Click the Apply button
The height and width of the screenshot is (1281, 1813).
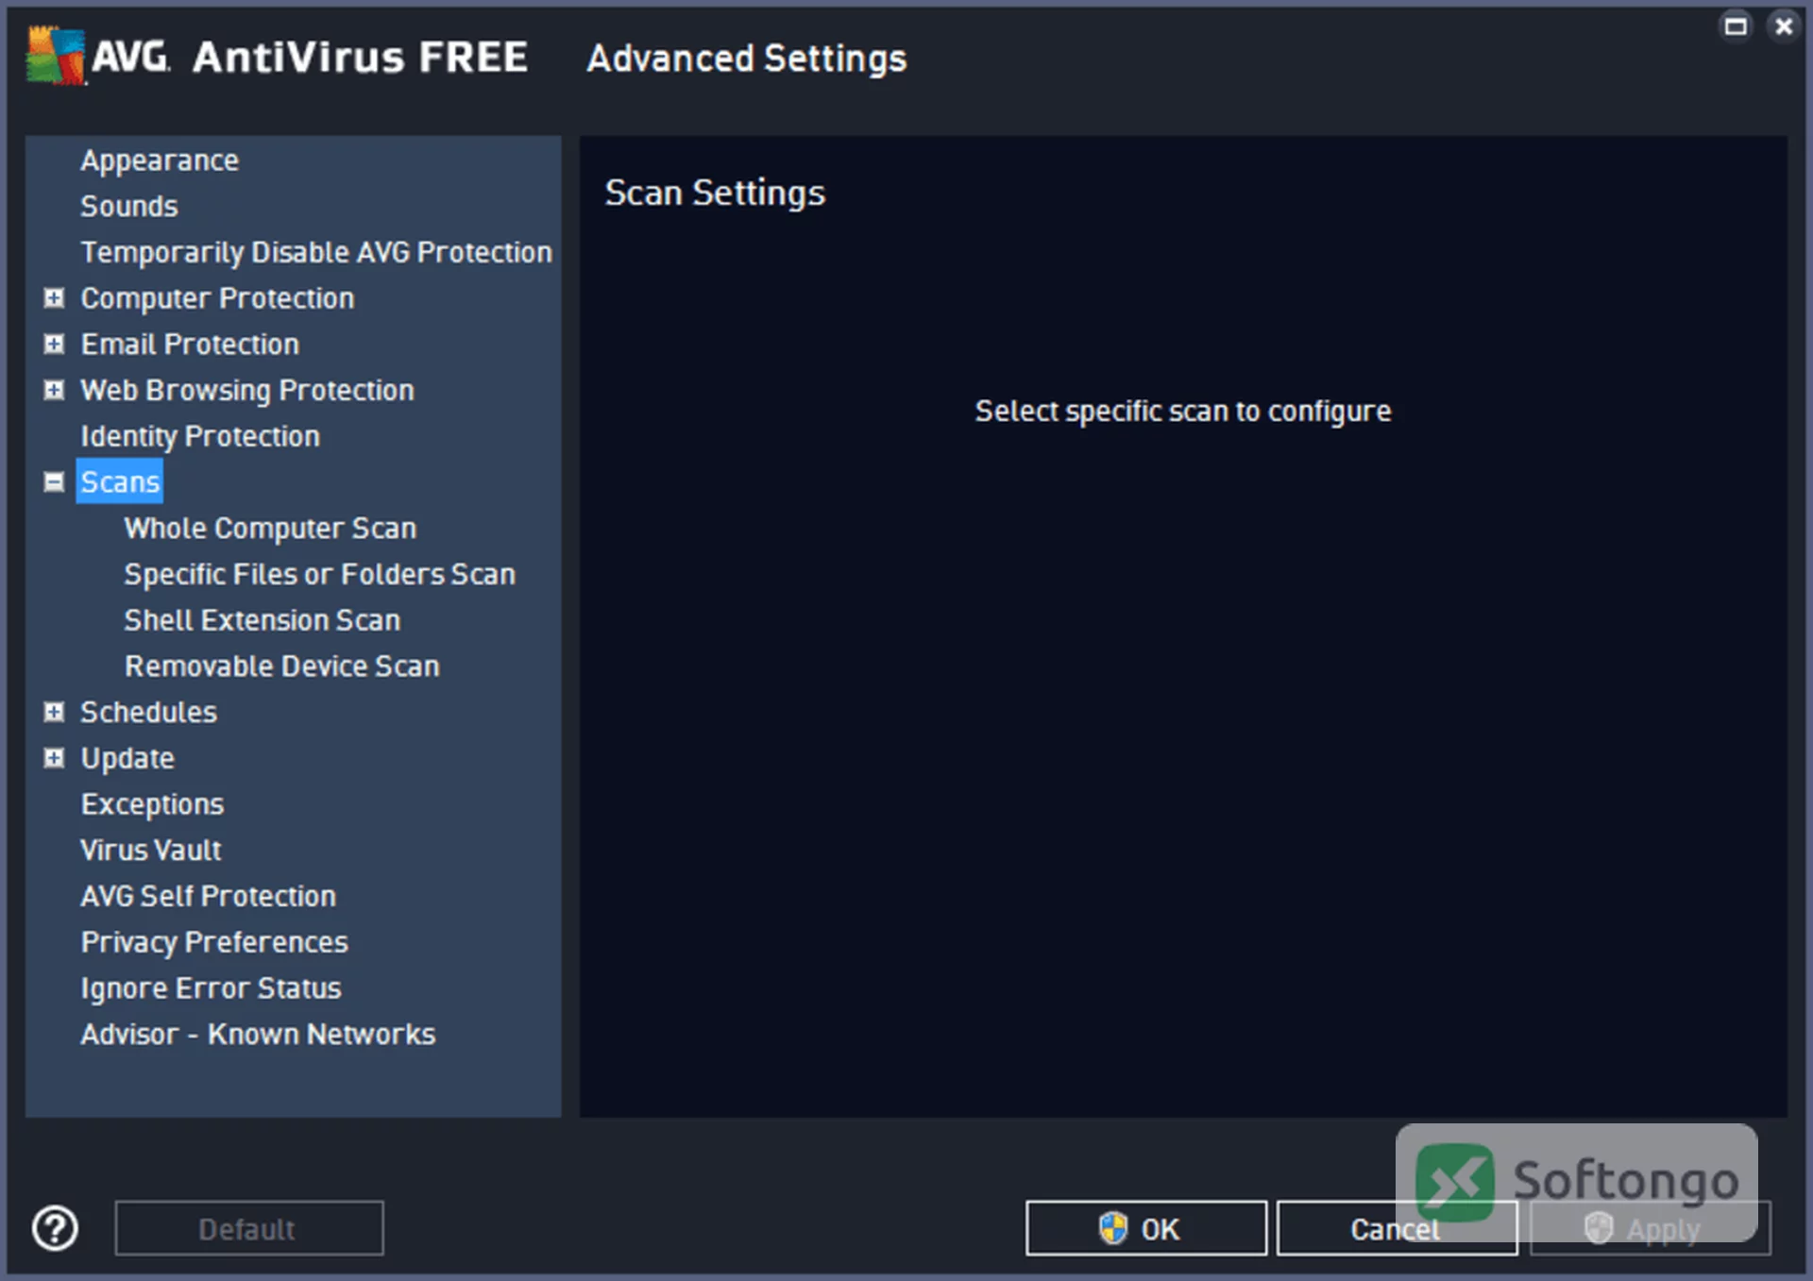1651,1228
